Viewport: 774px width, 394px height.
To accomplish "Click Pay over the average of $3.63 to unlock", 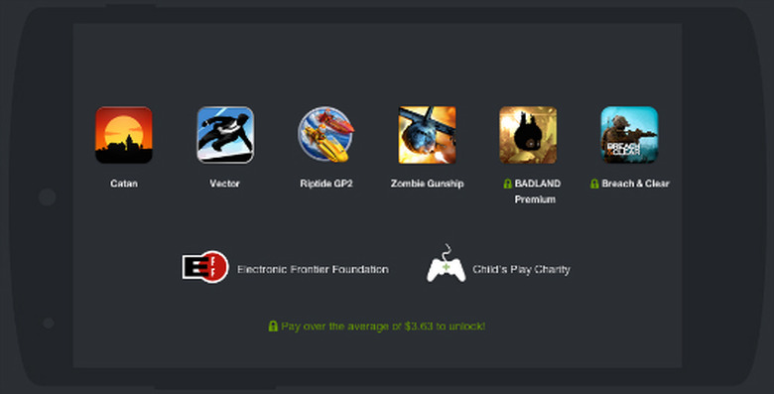I will click(x=383, y=327).
